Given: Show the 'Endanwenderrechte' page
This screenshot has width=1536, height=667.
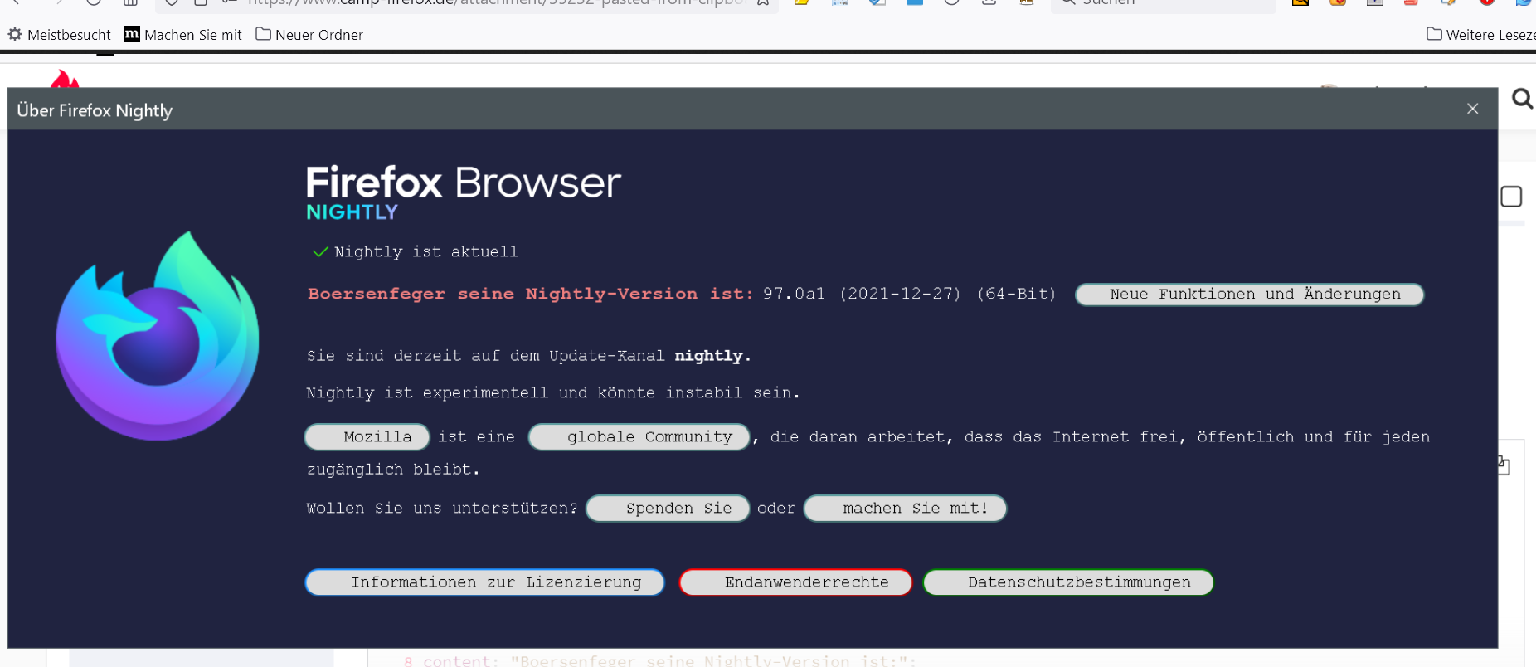Looking at the screenshot, I should click(795, 582).
